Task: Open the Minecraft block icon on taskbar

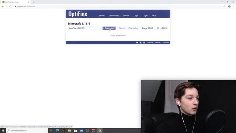Action: coord(63,130)
